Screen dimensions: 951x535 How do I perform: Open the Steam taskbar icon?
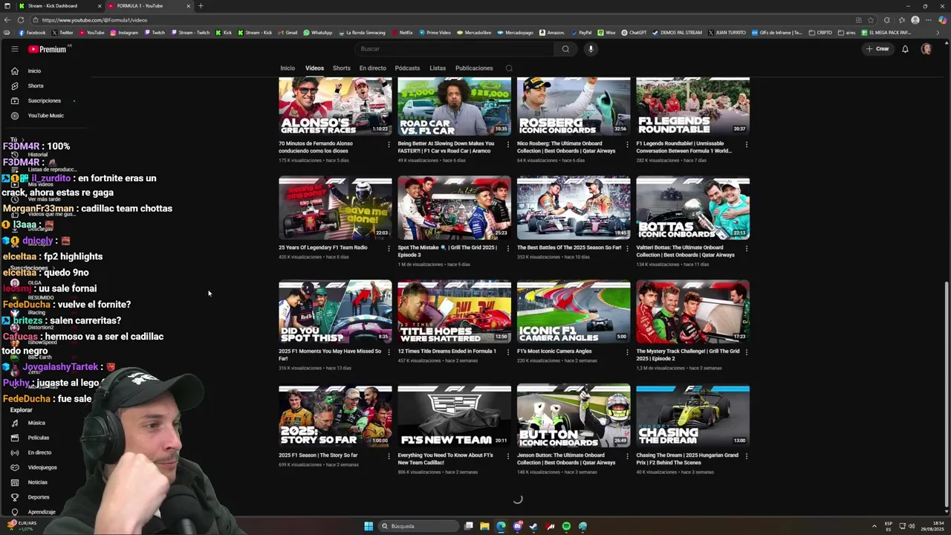[x=533, y=526]
